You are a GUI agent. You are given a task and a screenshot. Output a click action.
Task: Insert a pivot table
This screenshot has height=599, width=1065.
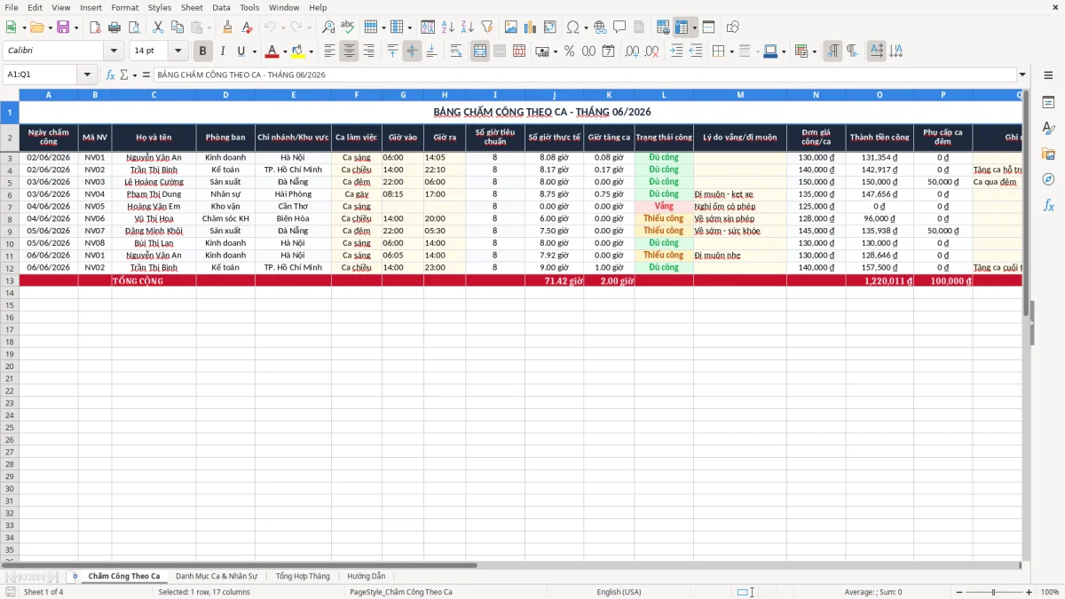(550, 28)
